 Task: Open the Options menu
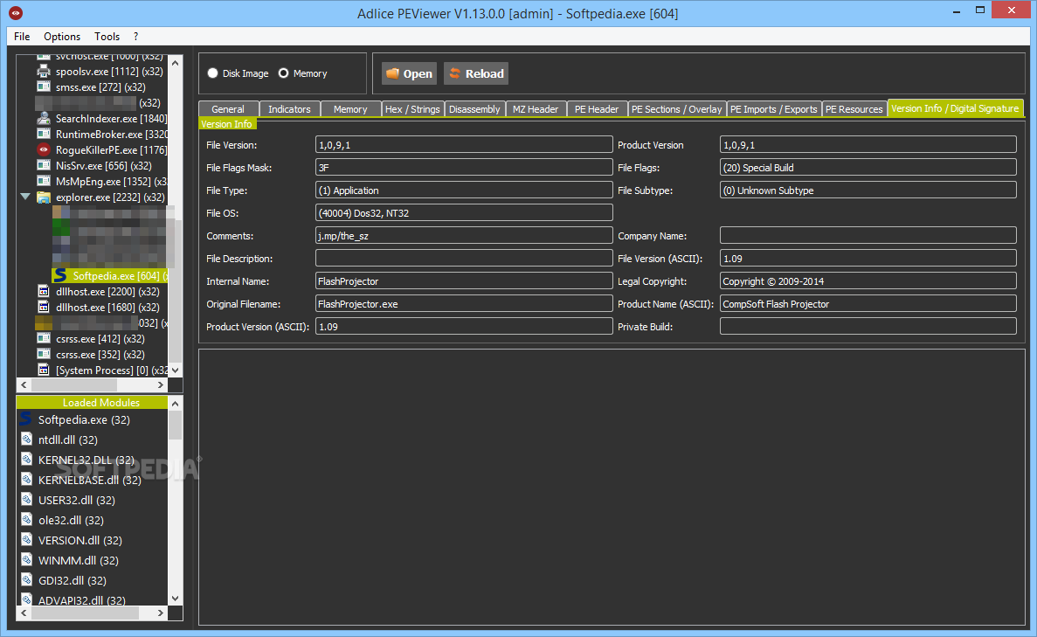pos(62,37)
